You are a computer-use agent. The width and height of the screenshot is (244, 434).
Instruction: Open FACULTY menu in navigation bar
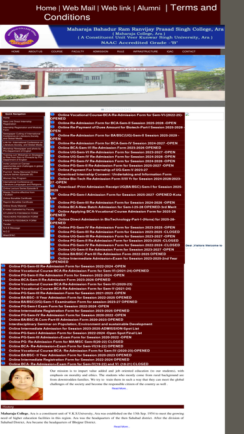tap(77, 51)
